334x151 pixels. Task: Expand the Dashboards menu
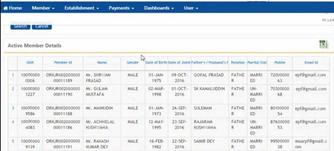[159, 8]
